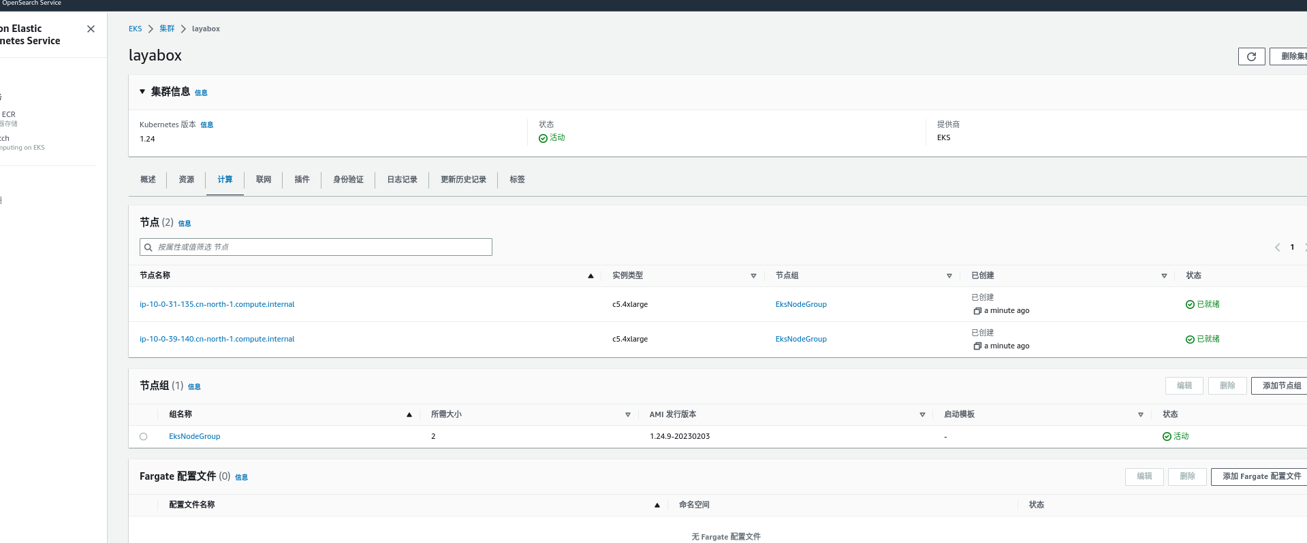Viewport: 1307px width, 543px height.
Task: Close the Elastic Kubernetes Service sidebar
Action: click(x=91, y=29)
